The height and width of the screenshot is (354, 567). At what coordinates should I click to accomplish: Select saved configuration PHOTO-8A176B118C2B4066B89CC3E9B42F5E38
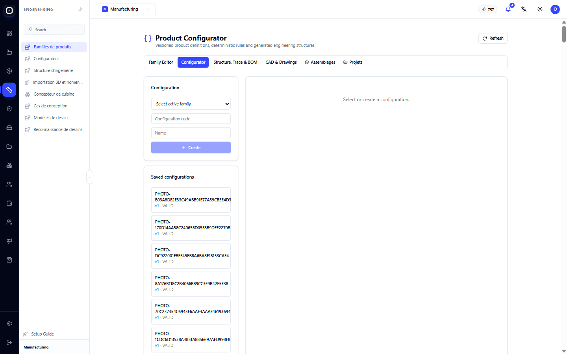tap(191, 284)
